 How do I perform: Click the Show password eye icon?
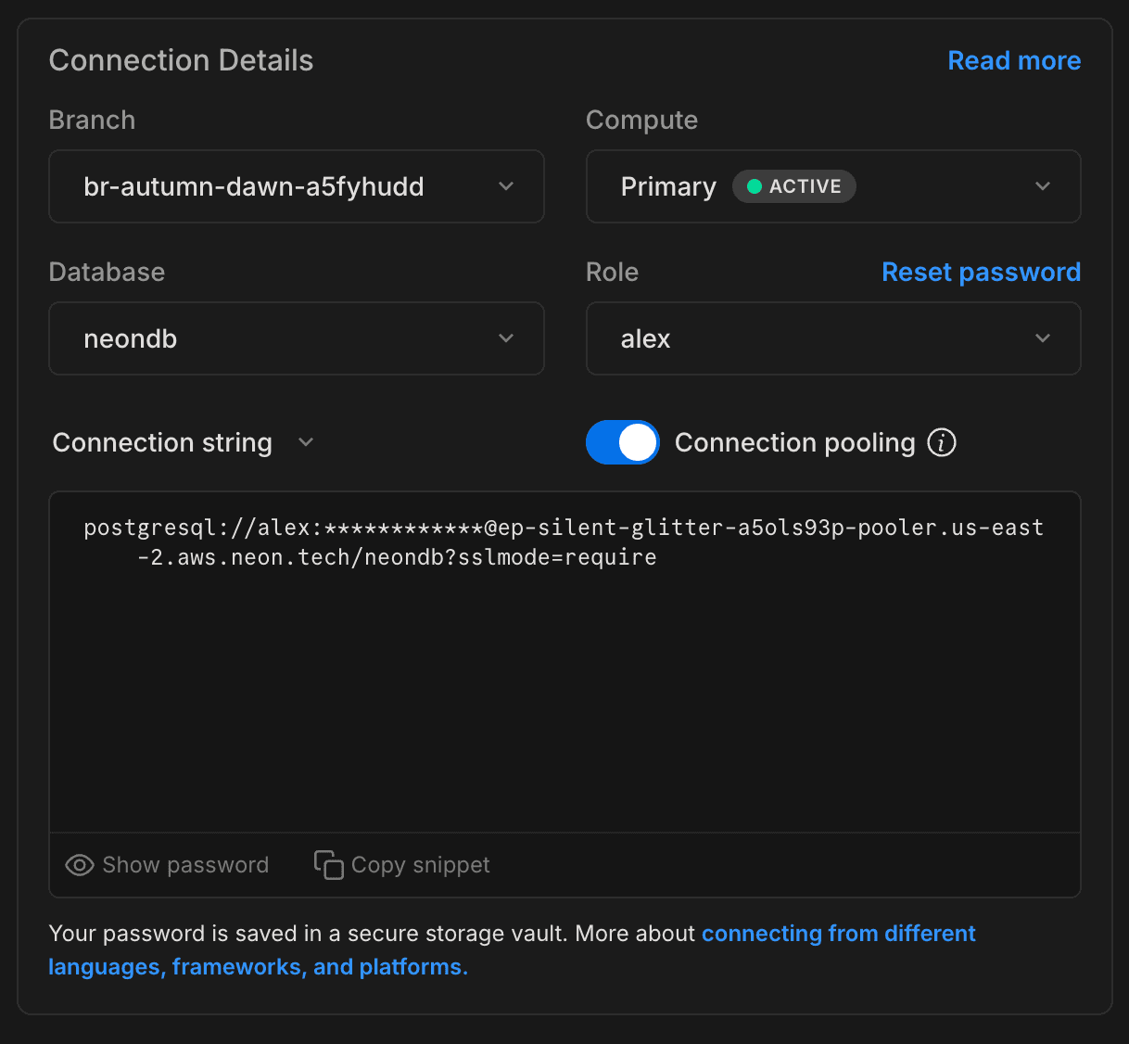[80, 864]
